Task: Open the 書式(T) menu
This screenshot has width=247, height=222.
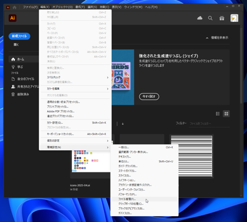Action: [80, 7]
